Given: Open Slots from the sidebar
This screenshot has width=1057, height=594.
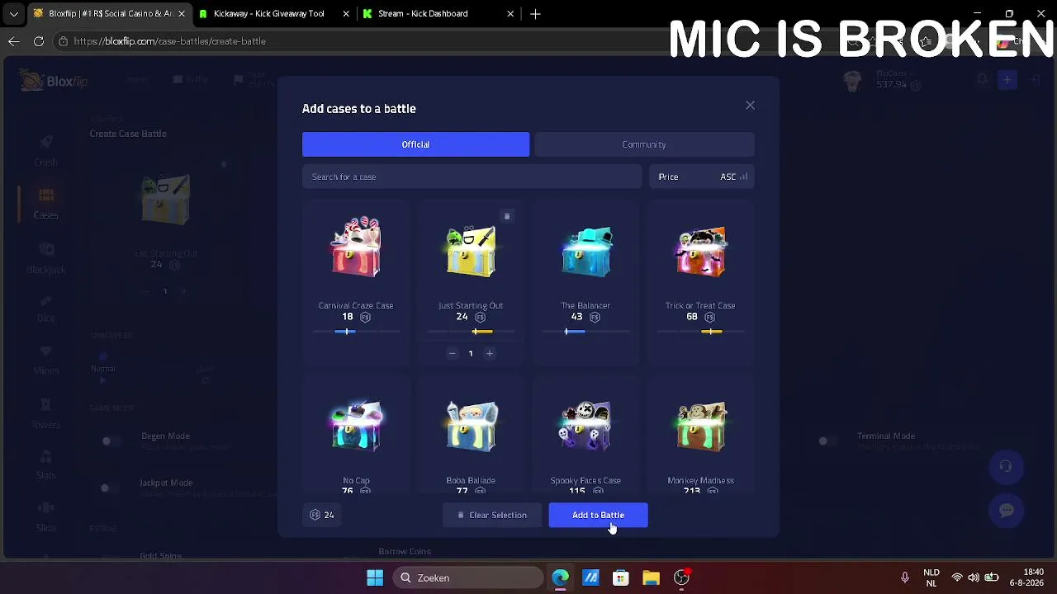Looking at the screenshot, I should pyautogui.click(x=46, y=465).
